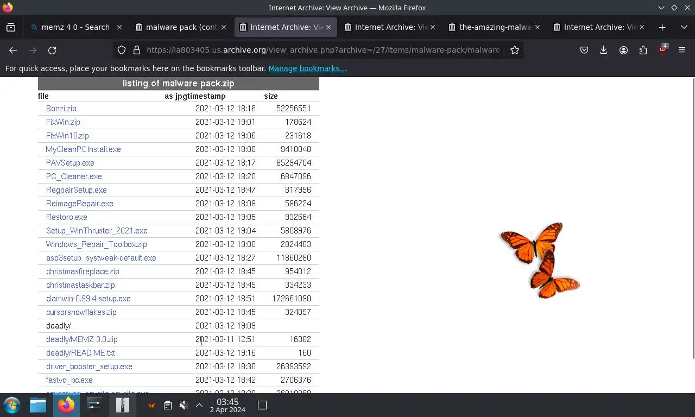Open the tracking protection shield icon
This screenshot has height=417, width=695.
122,50
